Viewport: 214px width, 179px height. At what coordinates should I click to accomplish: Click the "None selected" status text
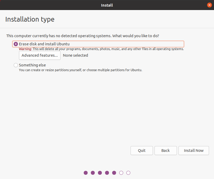point(76,55)
